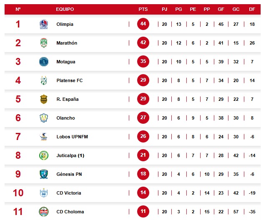Click the Platense FC crest icon
The image size is (261, 220).
click(x=44, y=80)
